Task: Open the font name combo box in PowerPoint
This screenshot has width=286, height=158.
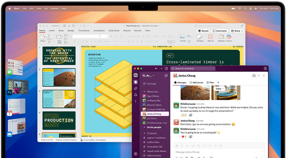Action: [86, 37]
